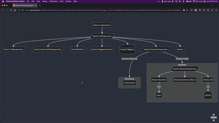Show more toolbar tools via double chevron
The height and width of the screenshot is (123, 219).
click(x=212, y=10)
